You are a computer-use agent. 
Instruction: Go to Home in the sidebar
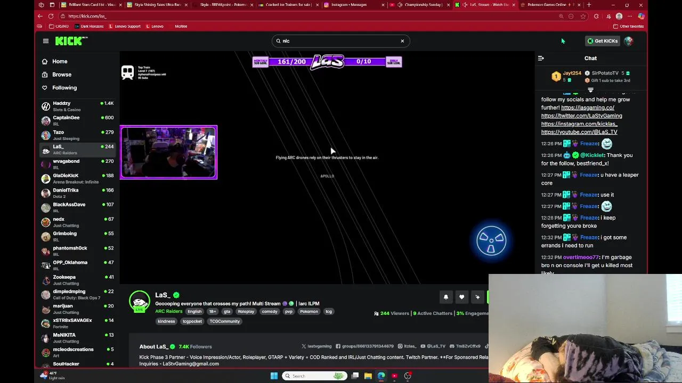click(x=59, y=61)
